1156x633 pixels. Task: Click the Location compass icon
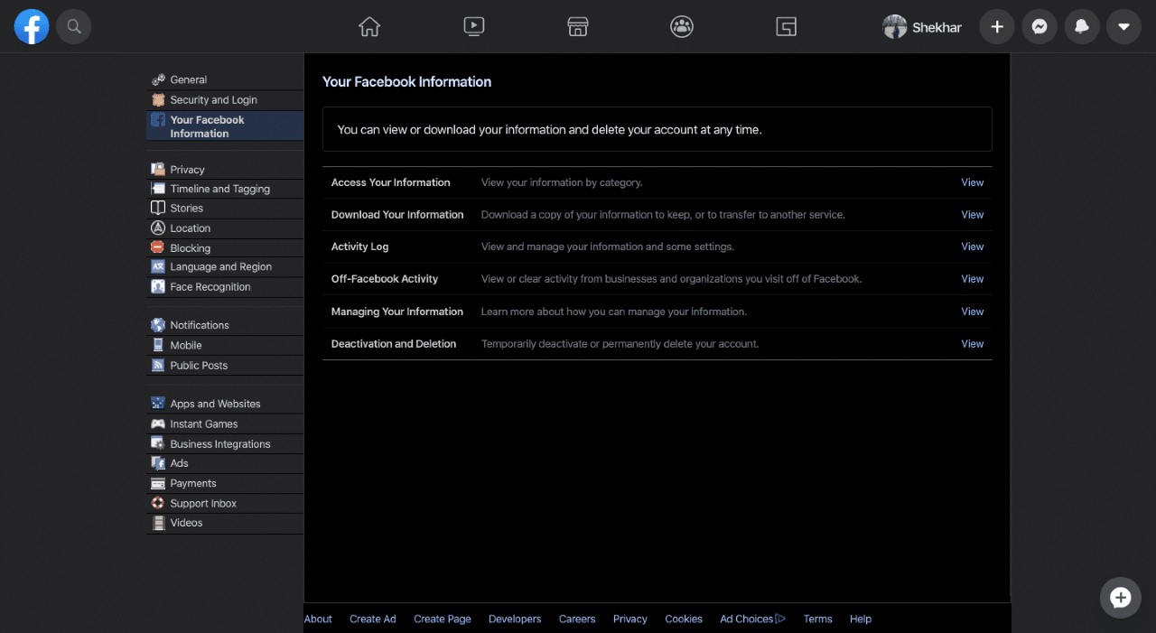pos(158,228)
